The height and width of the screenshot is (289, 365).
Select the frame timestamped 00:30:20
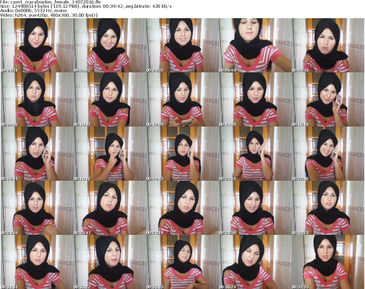(x=328, y=208)
